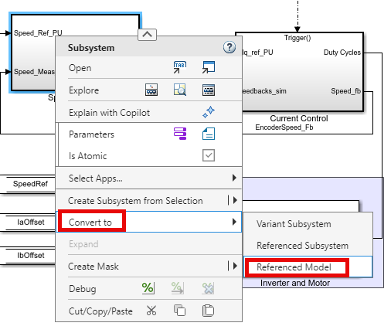Click the Trigger() port label

(297, 38)
